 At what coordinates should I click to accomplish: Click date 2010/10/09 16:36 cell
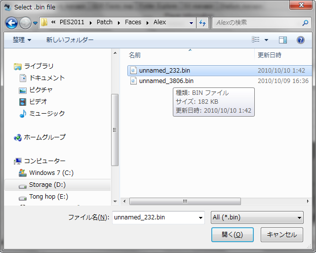[x=283, y=81]
